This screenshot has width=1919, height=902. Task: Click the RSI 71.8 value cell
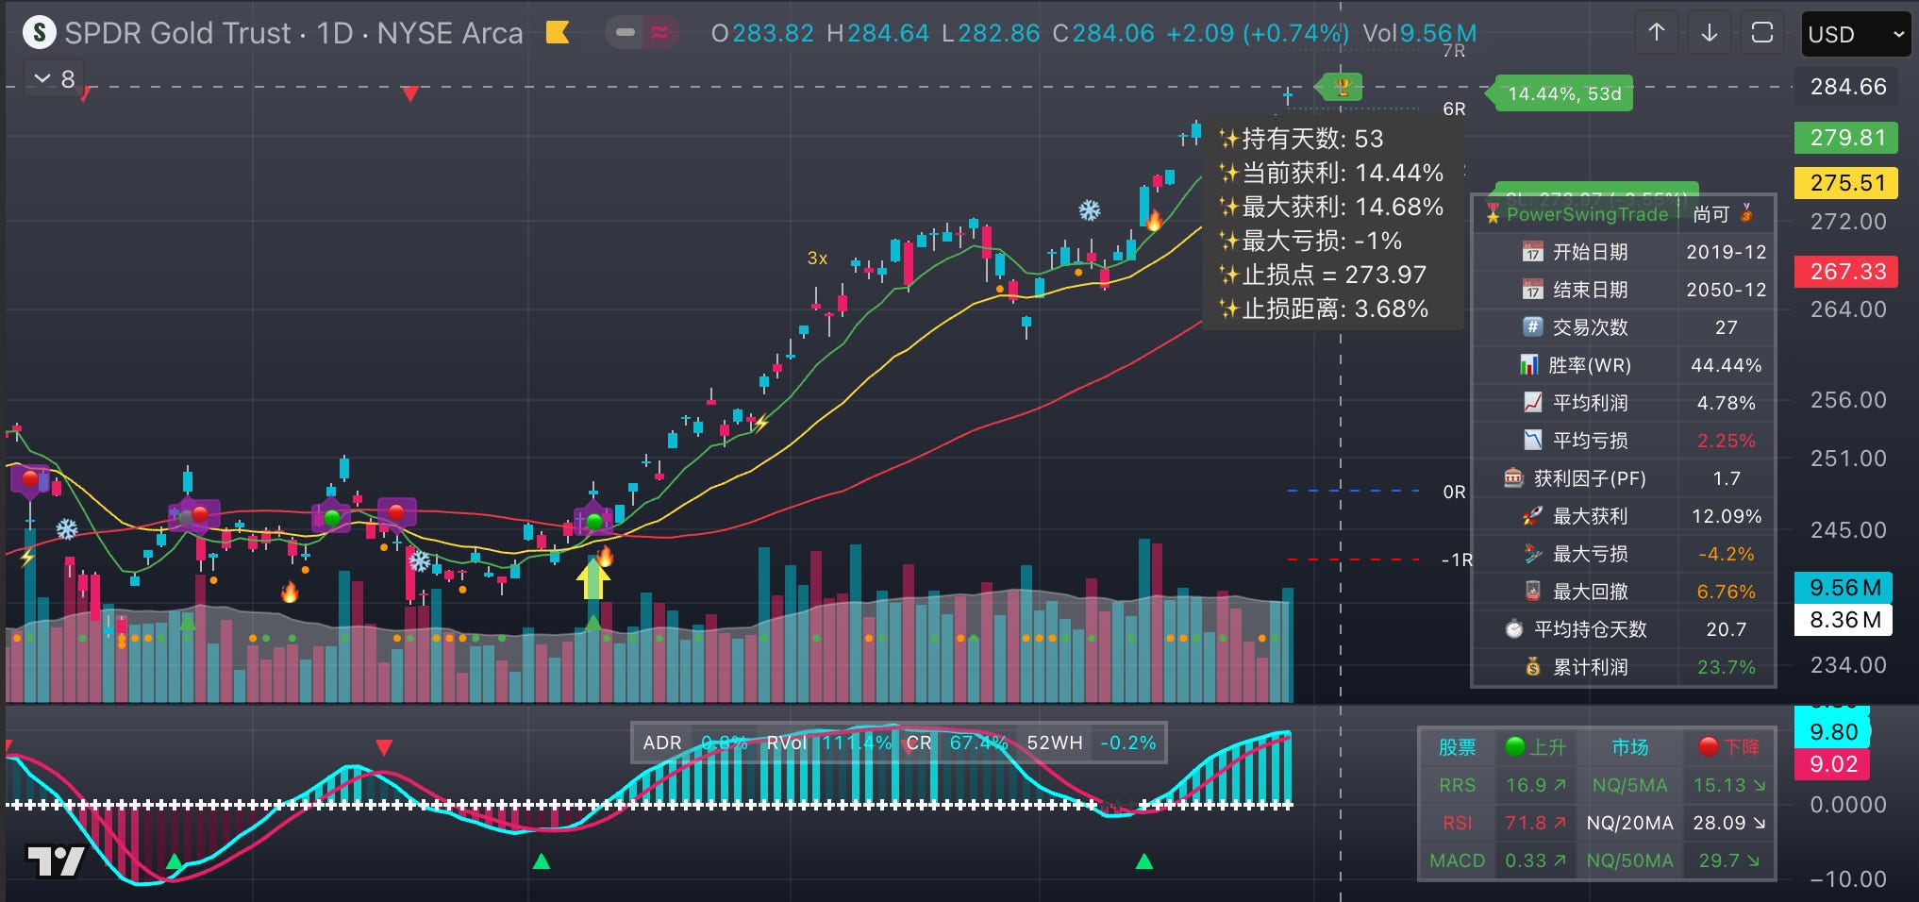[1535, 823]
